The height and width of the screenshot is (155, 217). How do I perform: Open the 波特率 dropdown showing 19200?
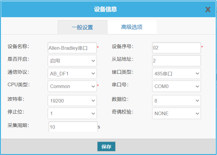tap(72, 101)
